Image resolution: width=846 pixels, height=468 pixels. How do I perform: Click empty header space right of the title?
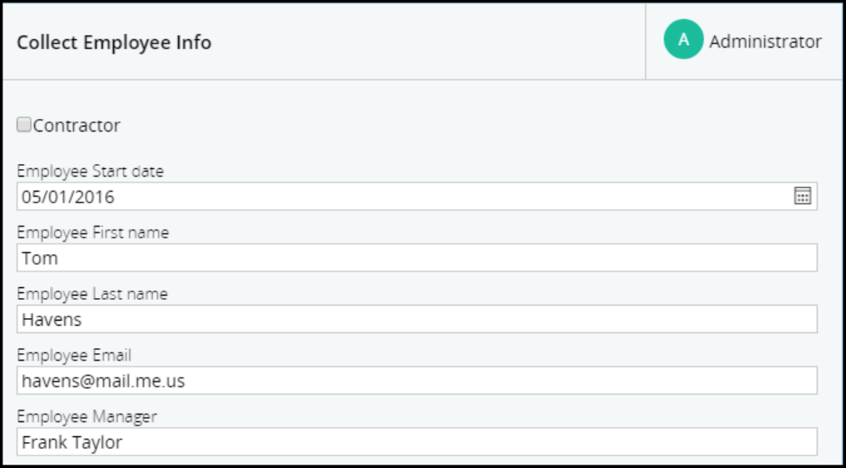click(417, 42)
